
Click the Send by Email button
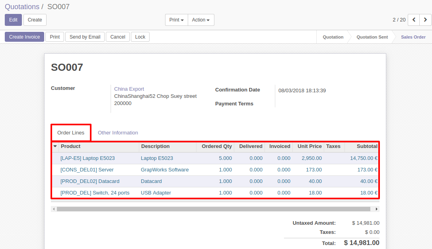tap(85, 37)
